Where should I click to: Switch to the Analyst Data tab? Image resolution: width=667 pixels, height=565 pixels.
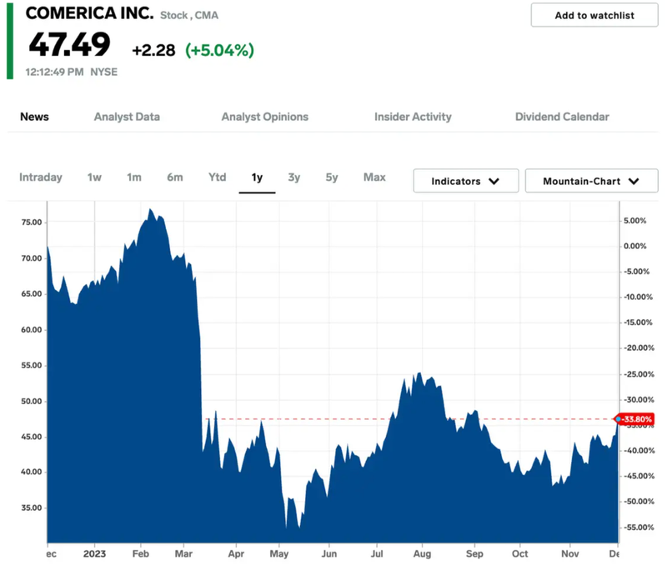pyautogui.click(x=127, y=117)
